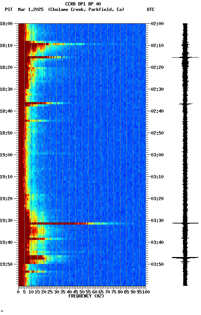The height and width of the screenshot is (315, 201).
Task: Click the '100' frequency axis label
Action: pos(146,292)
